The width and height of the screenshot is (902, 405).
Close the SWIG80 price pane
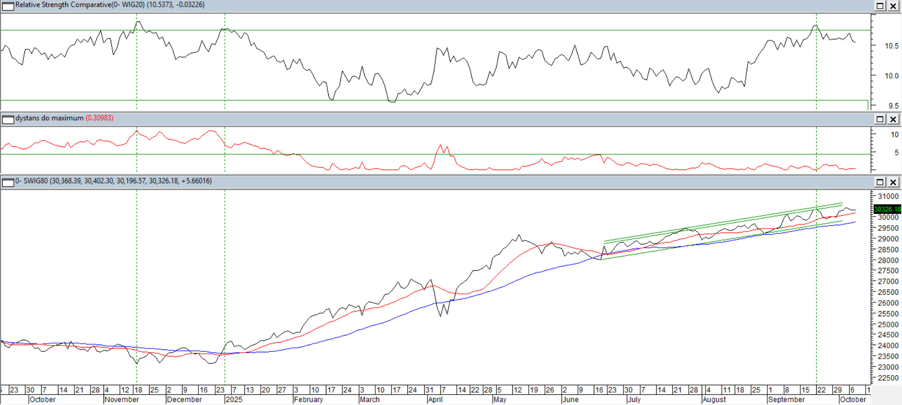(x=893, y=182)
